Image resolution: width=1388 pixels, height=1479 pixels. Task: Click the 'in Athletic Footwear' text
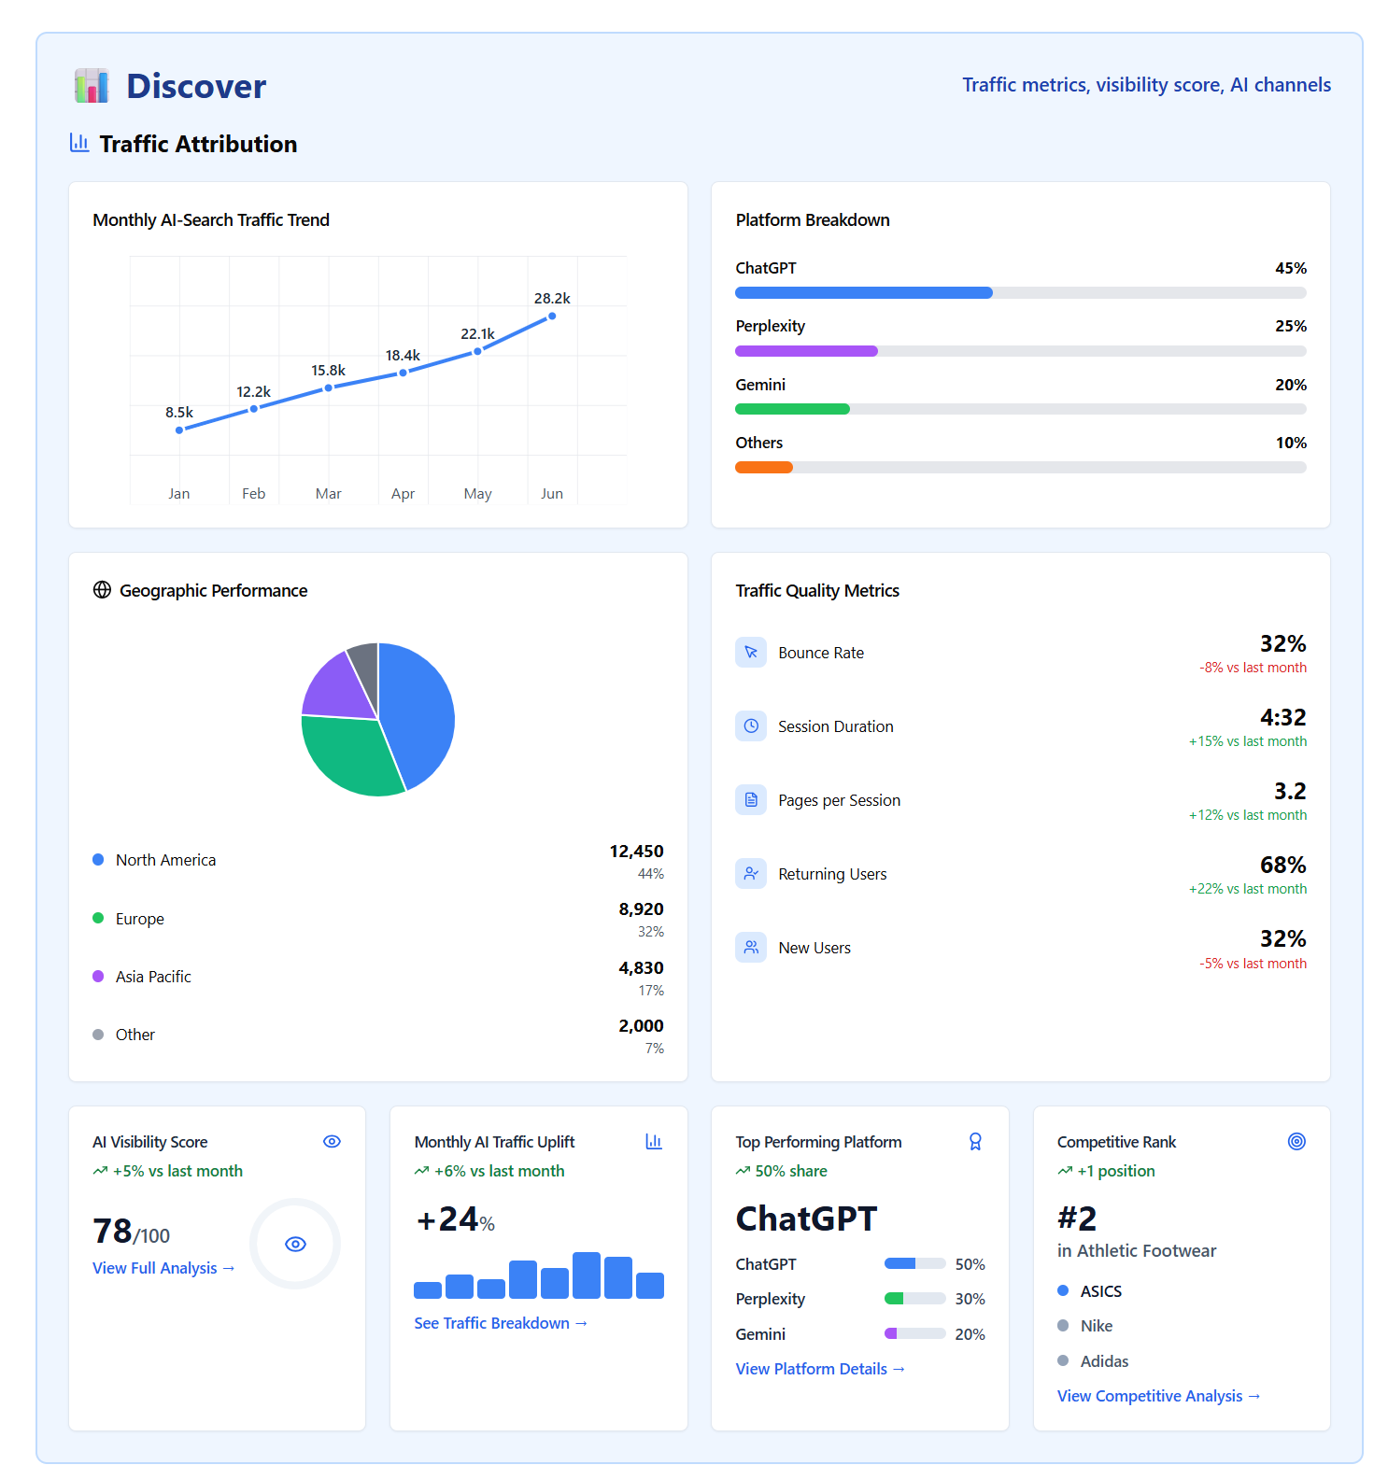(1137, 1250)
